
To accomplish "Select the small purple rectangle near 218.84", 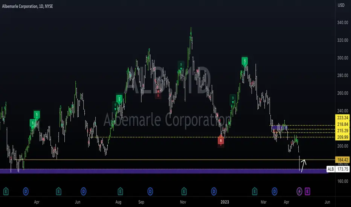I will tap(279, 128).
